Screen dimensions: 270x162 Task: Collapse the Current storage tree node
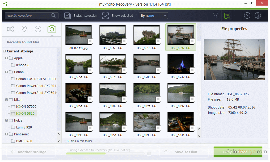click(4, 51)
